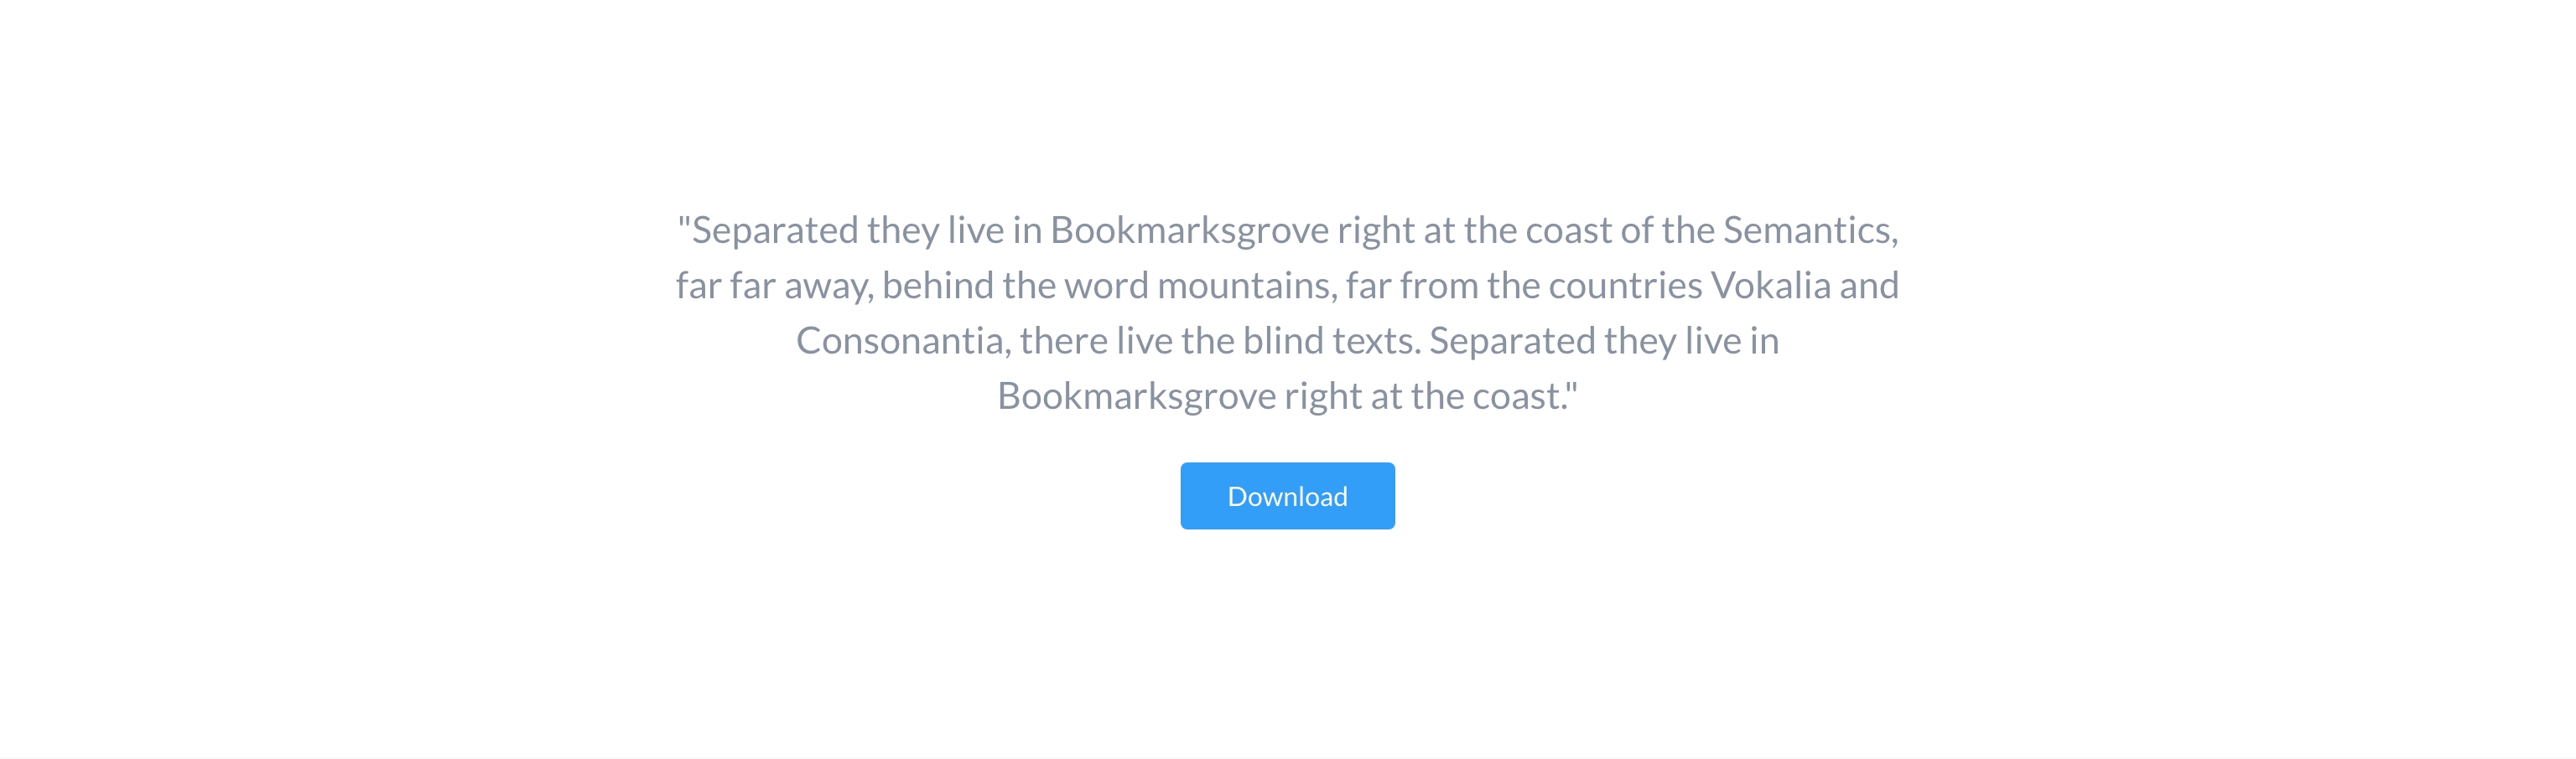
Task: Click the words "far far away"
Action: tap(772, 287)
